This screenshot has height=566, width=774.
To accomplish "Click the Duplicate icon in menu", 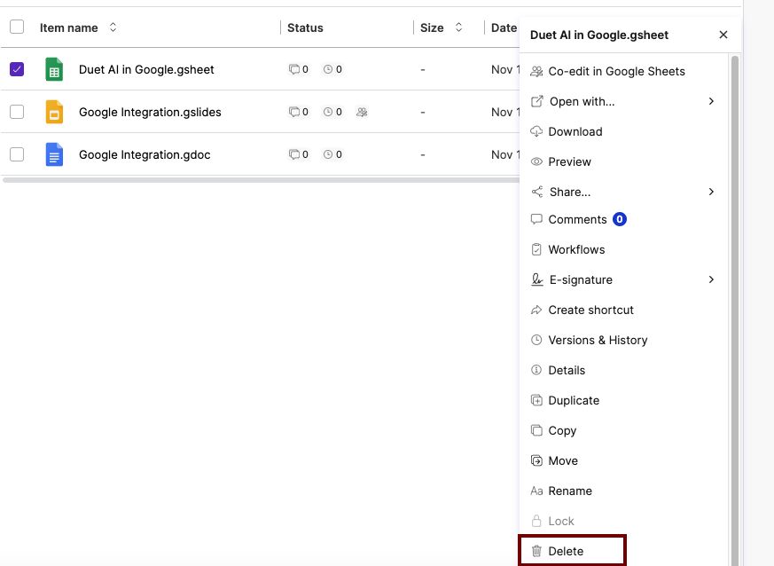I will [x=536, y=400].
